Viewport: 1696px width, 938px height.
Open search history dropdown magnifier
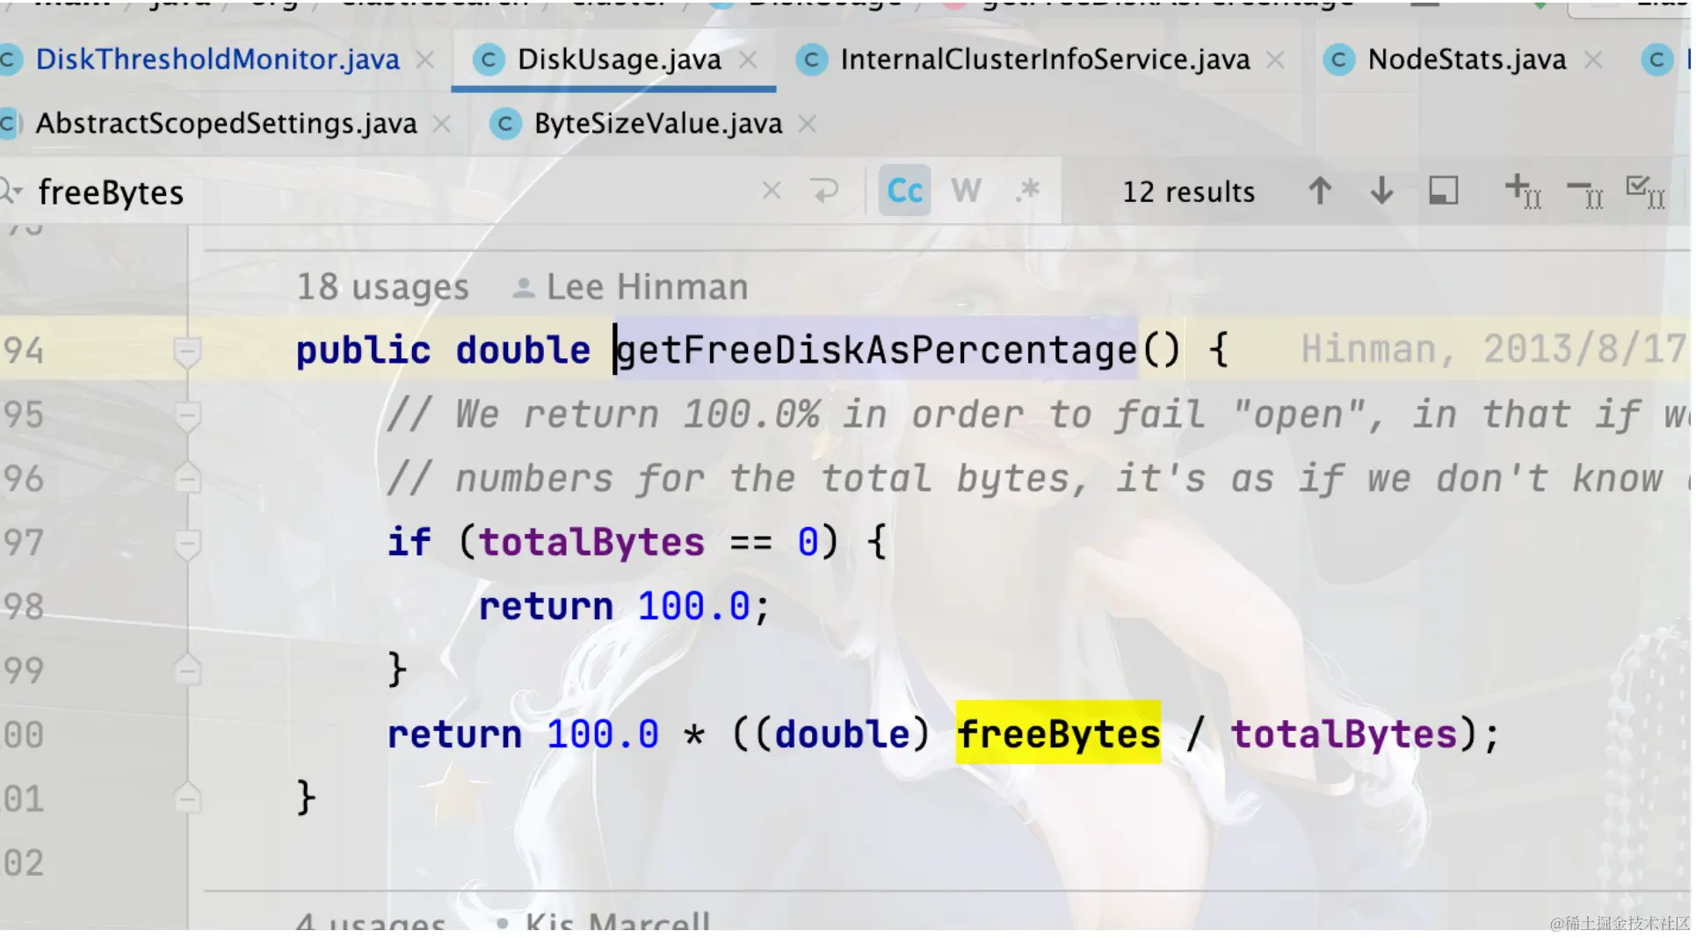point(11,191)
